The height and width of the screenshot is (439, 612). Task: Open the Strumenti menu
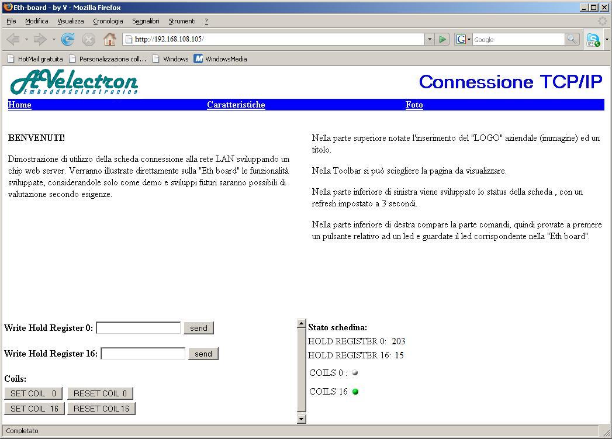point(182,21)
